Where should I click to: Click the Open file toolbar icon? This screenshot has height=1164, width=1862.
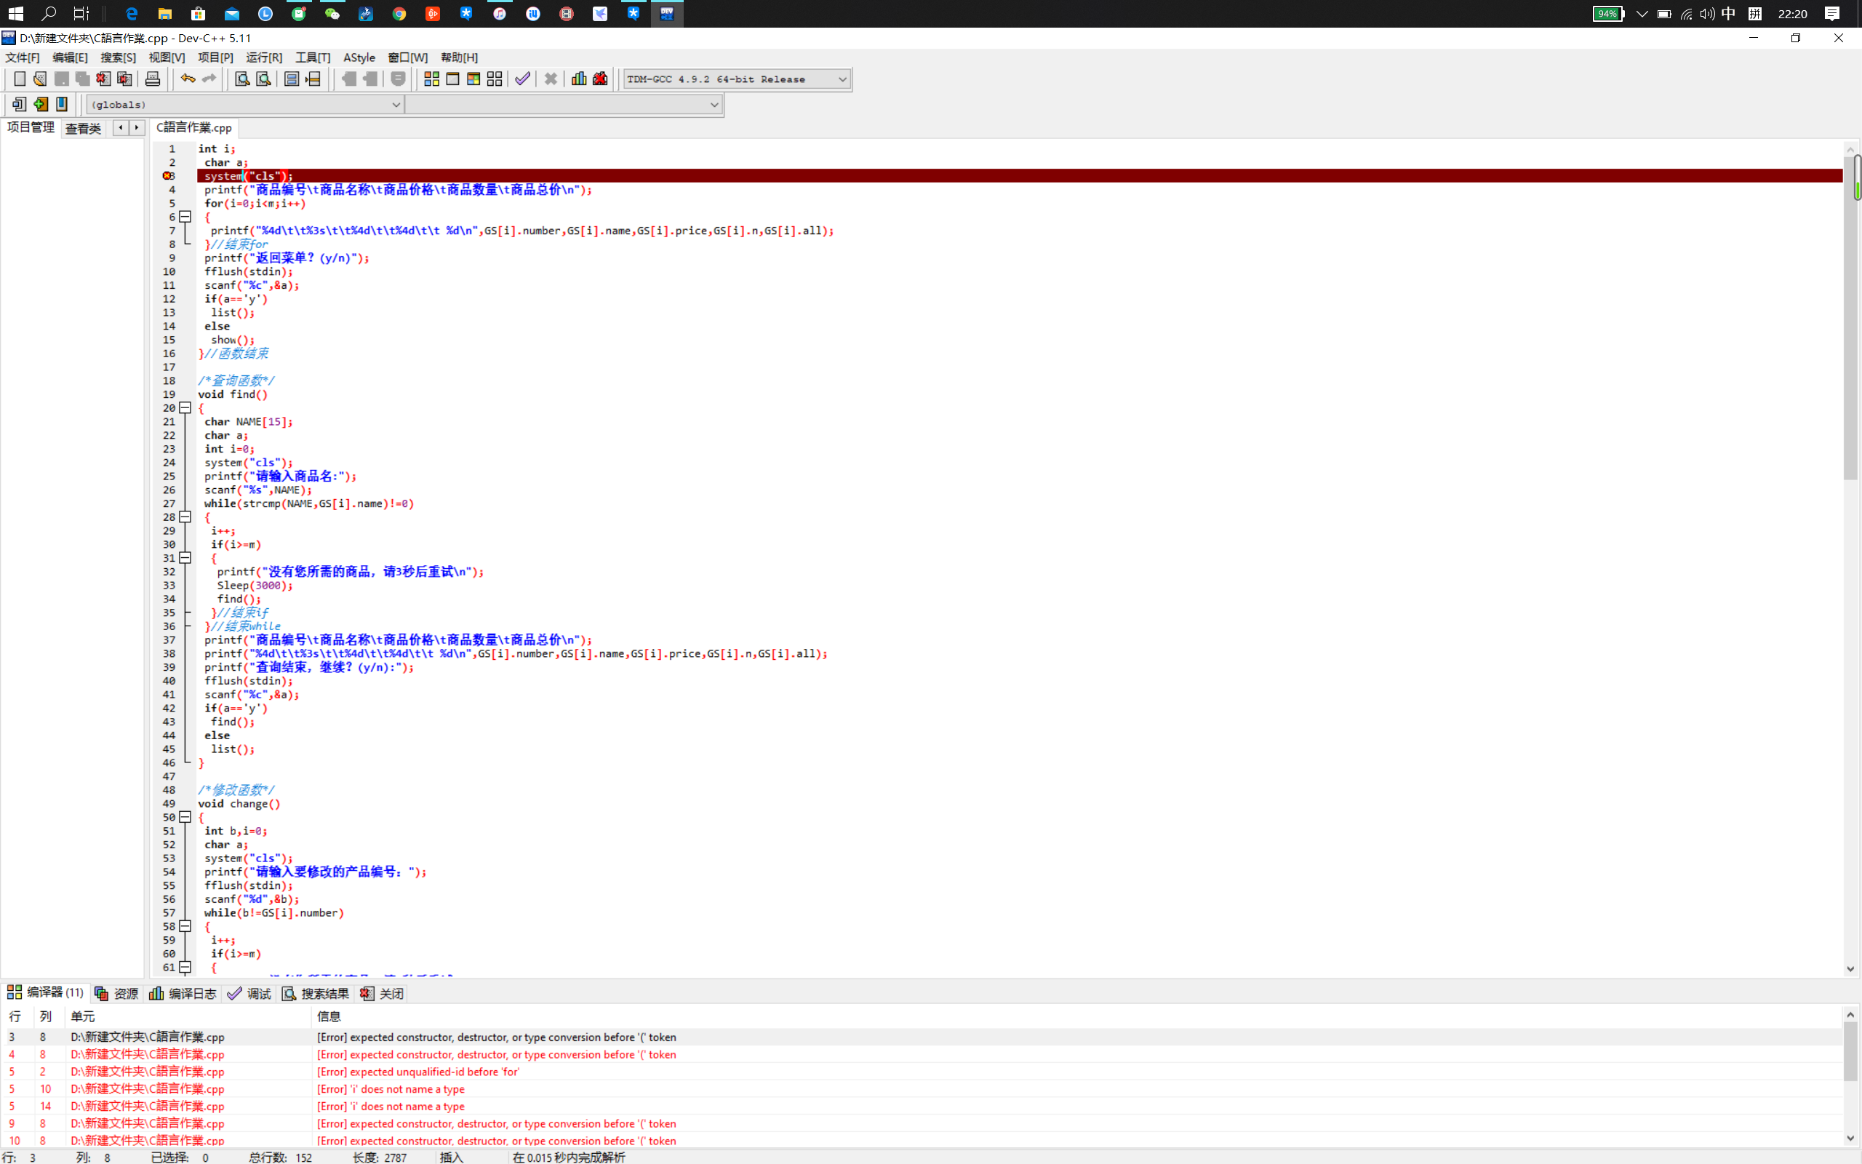pyautogui.click(x=40, y=79)
